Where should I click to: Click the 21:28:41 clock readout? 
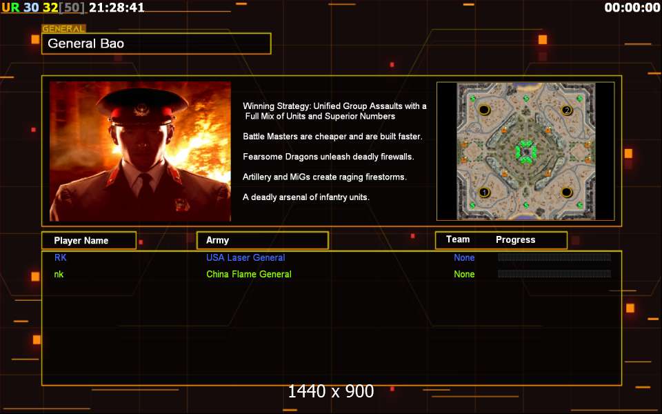click(117, 7)
